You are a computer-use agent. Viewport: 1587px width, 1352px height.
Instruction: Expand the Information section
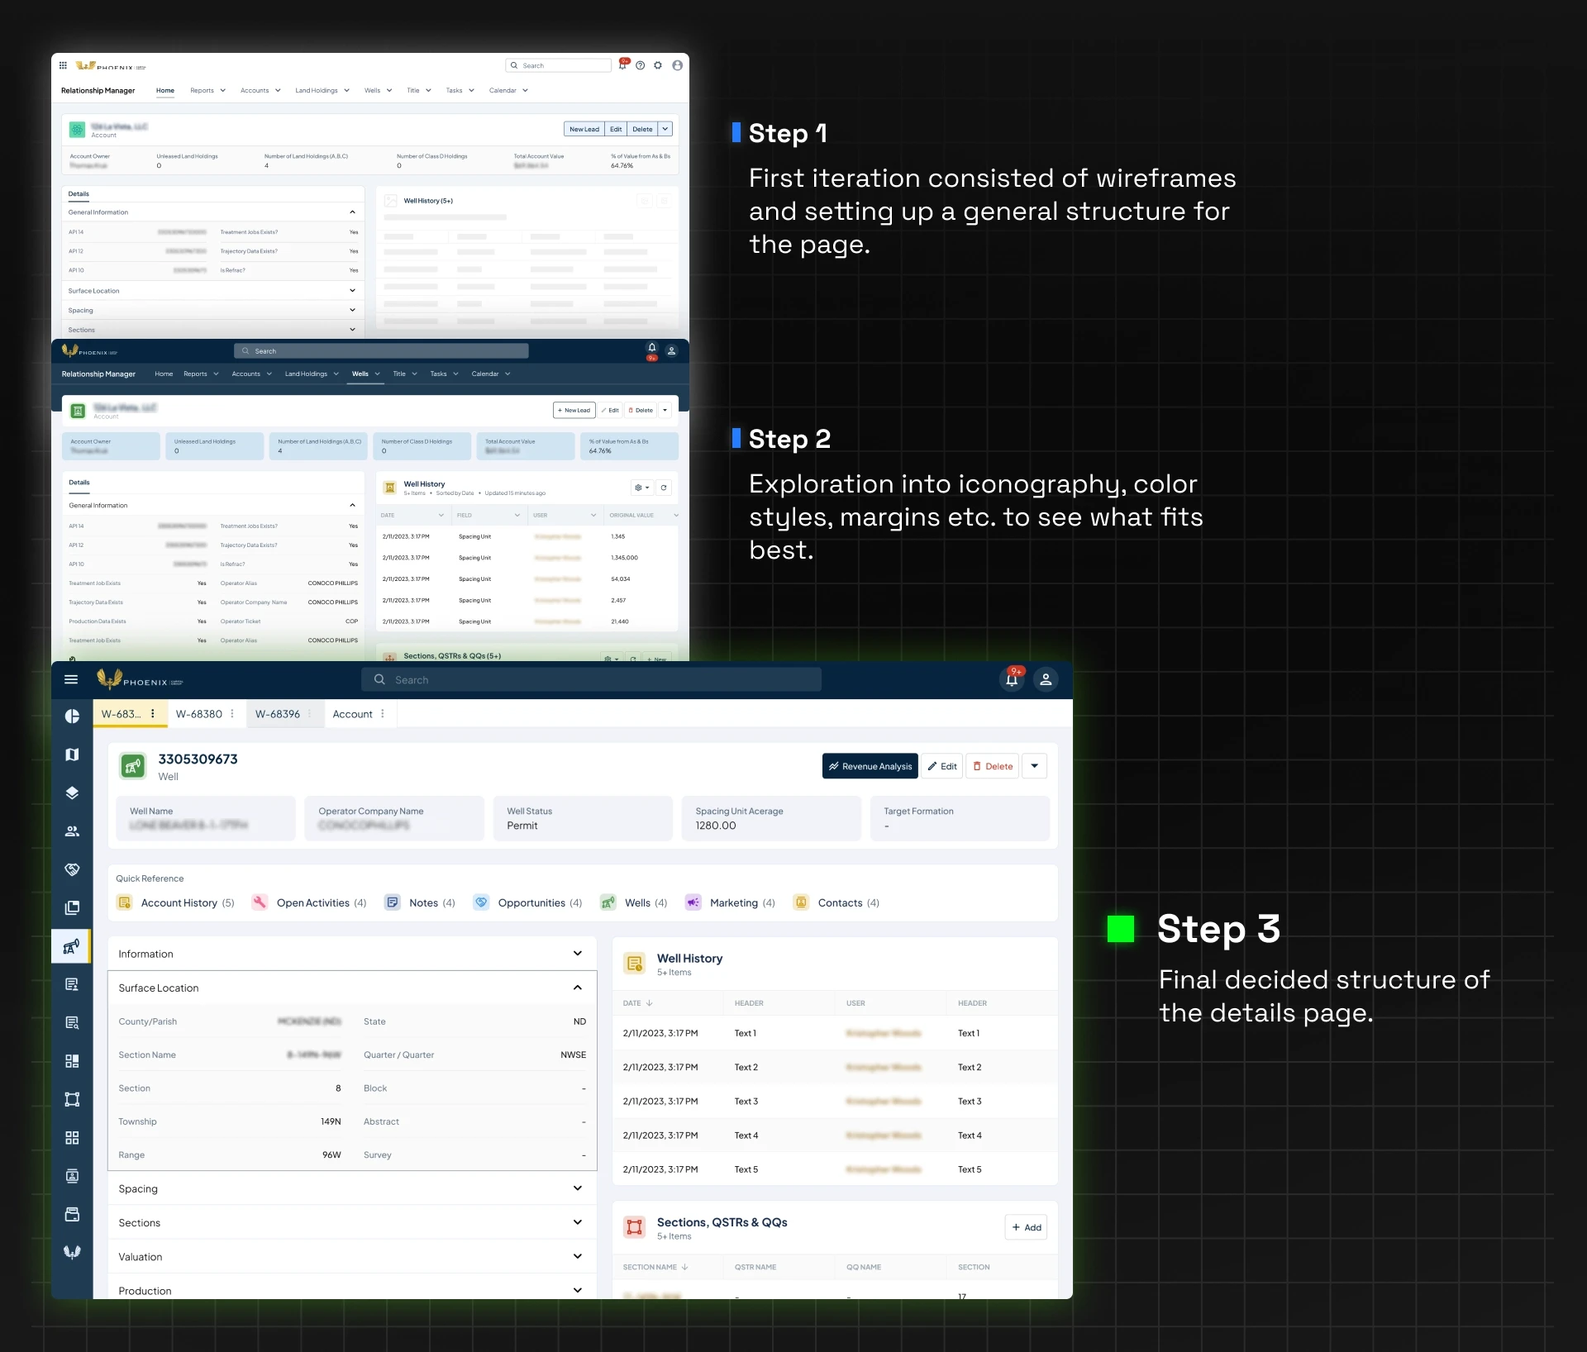point(352,954)
